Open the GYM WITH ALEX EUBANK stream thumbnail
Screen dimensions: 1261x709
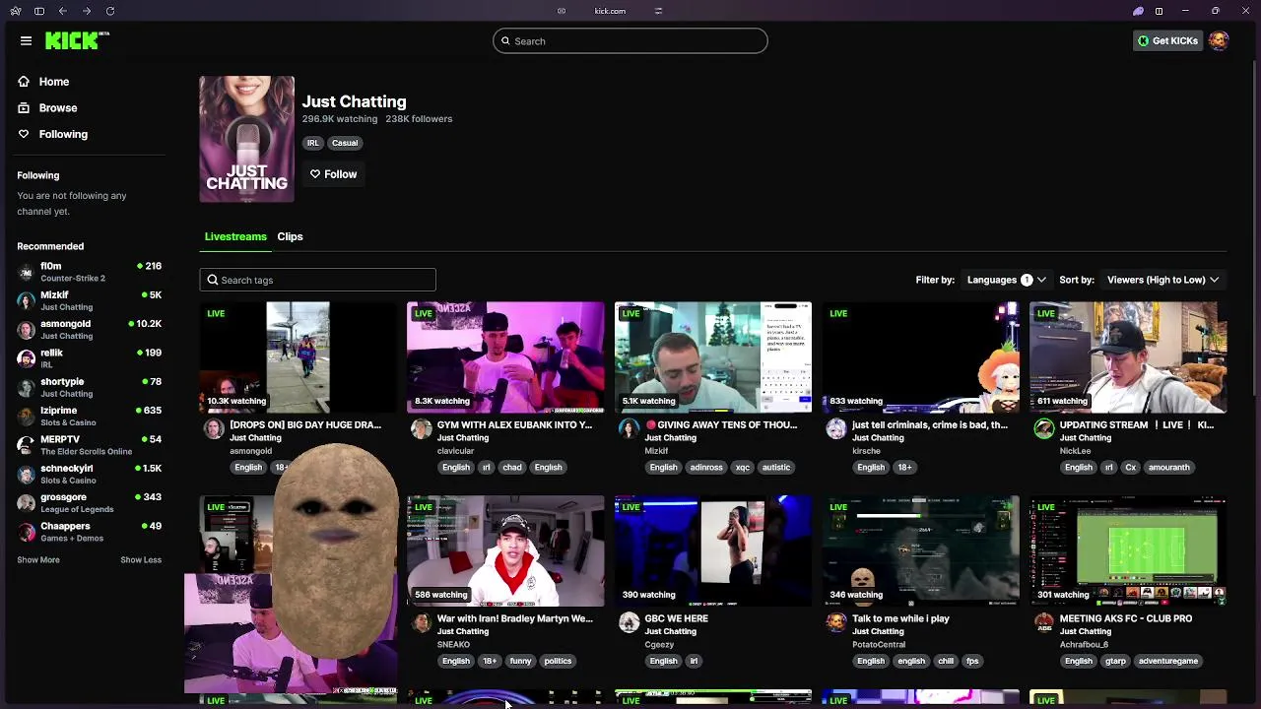pos(505,357)
